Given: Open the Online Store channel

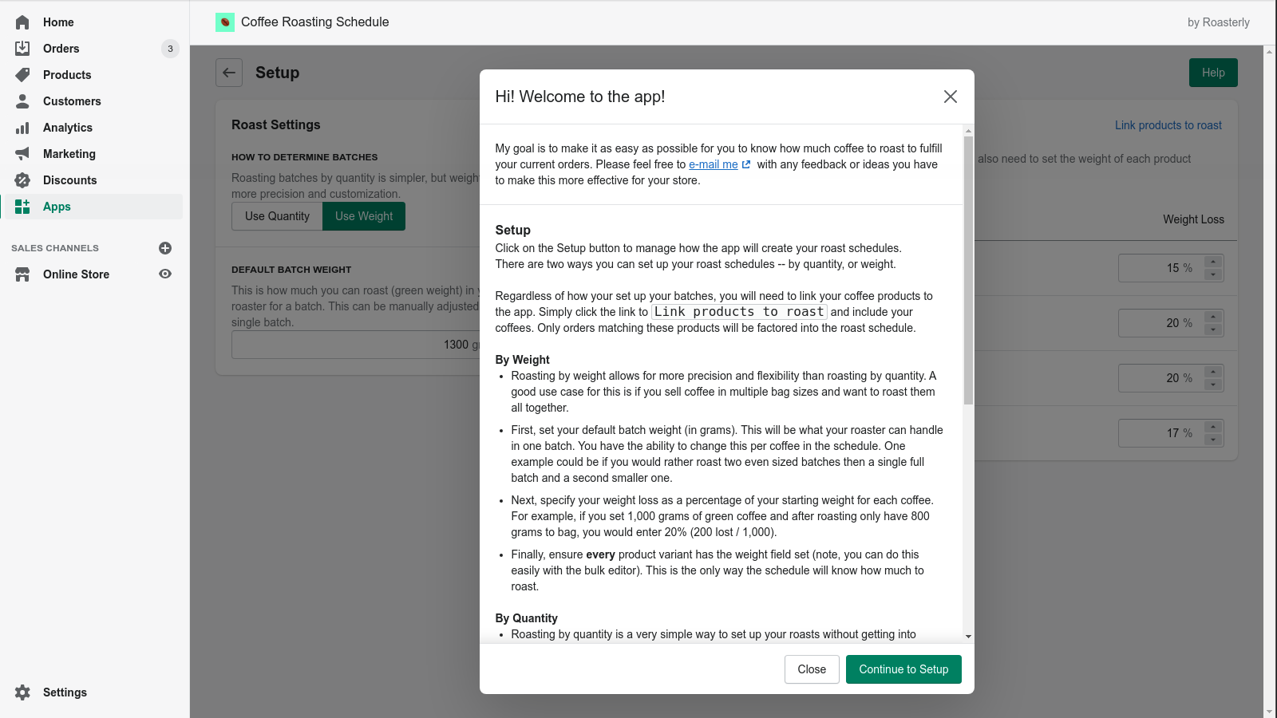Looking at the screenshot, I should click(x=76, y=274).
